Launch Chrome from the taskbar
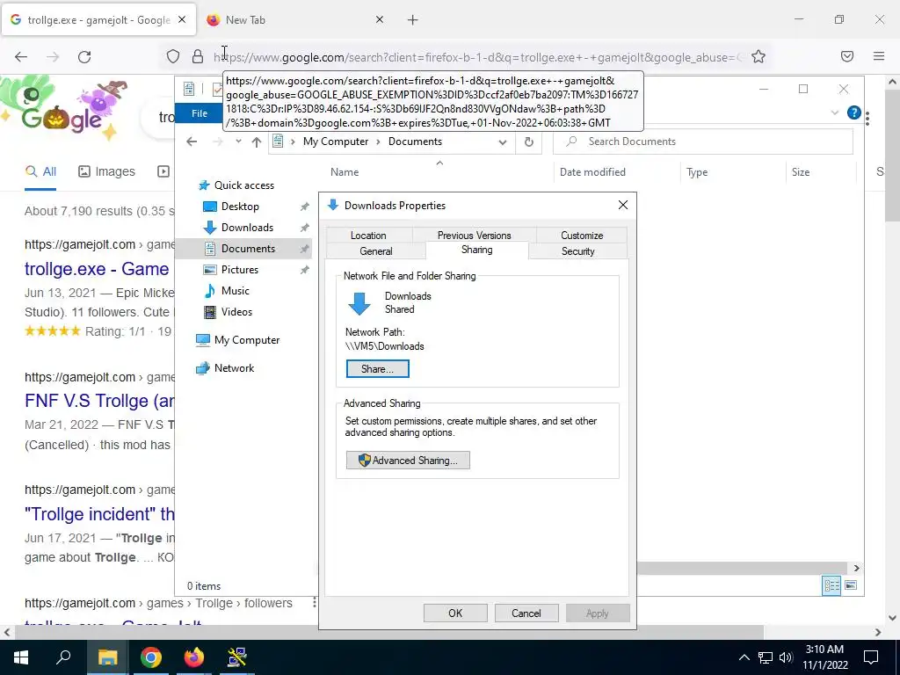Viewport: 900px width, 675px height. coord(151,657)
